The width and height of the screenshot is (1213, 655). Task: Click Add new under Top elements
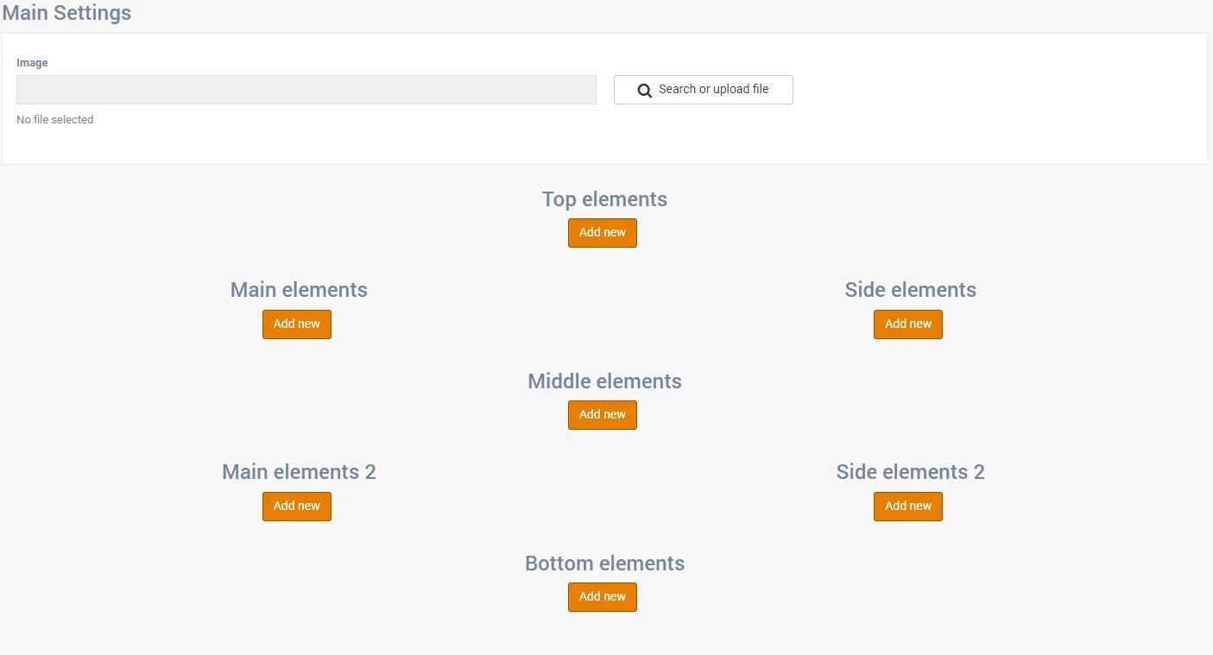point(602,232)
